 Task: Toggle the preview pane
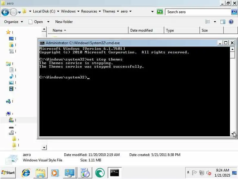223,22
